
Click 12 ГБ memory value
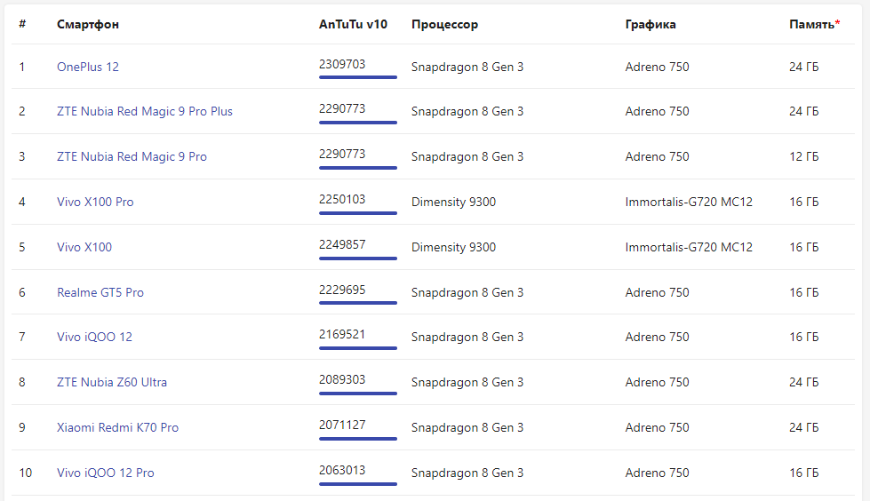804,156
